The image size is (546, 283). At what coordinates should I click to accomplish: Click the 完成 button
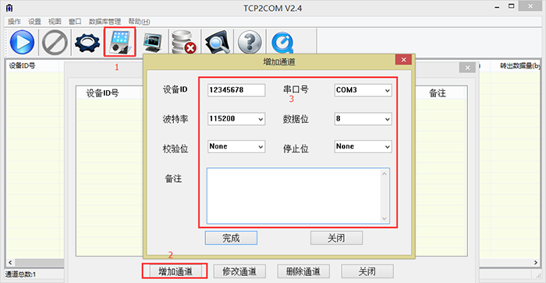coord(231,238)
